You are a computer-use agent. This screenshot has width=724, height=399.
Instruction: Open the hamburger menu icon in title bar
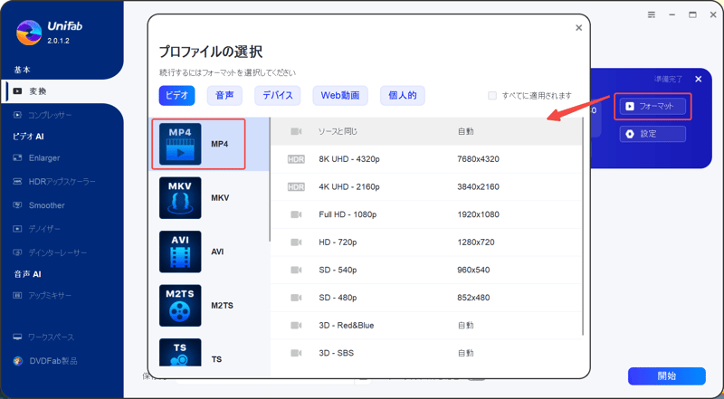652,15
